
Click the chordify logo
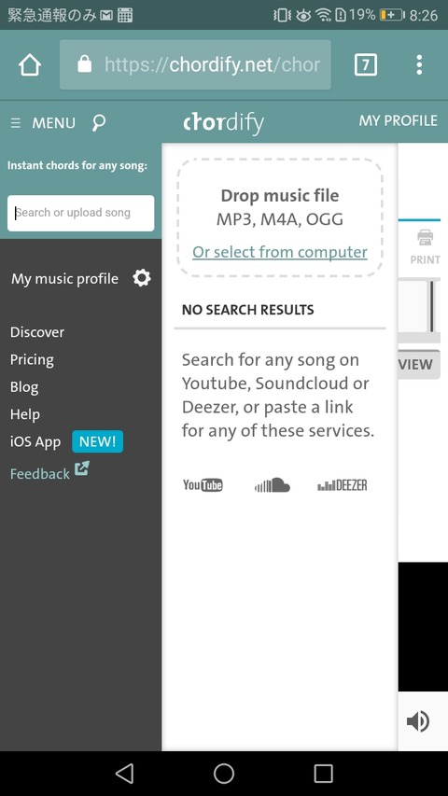click(223, 123)
